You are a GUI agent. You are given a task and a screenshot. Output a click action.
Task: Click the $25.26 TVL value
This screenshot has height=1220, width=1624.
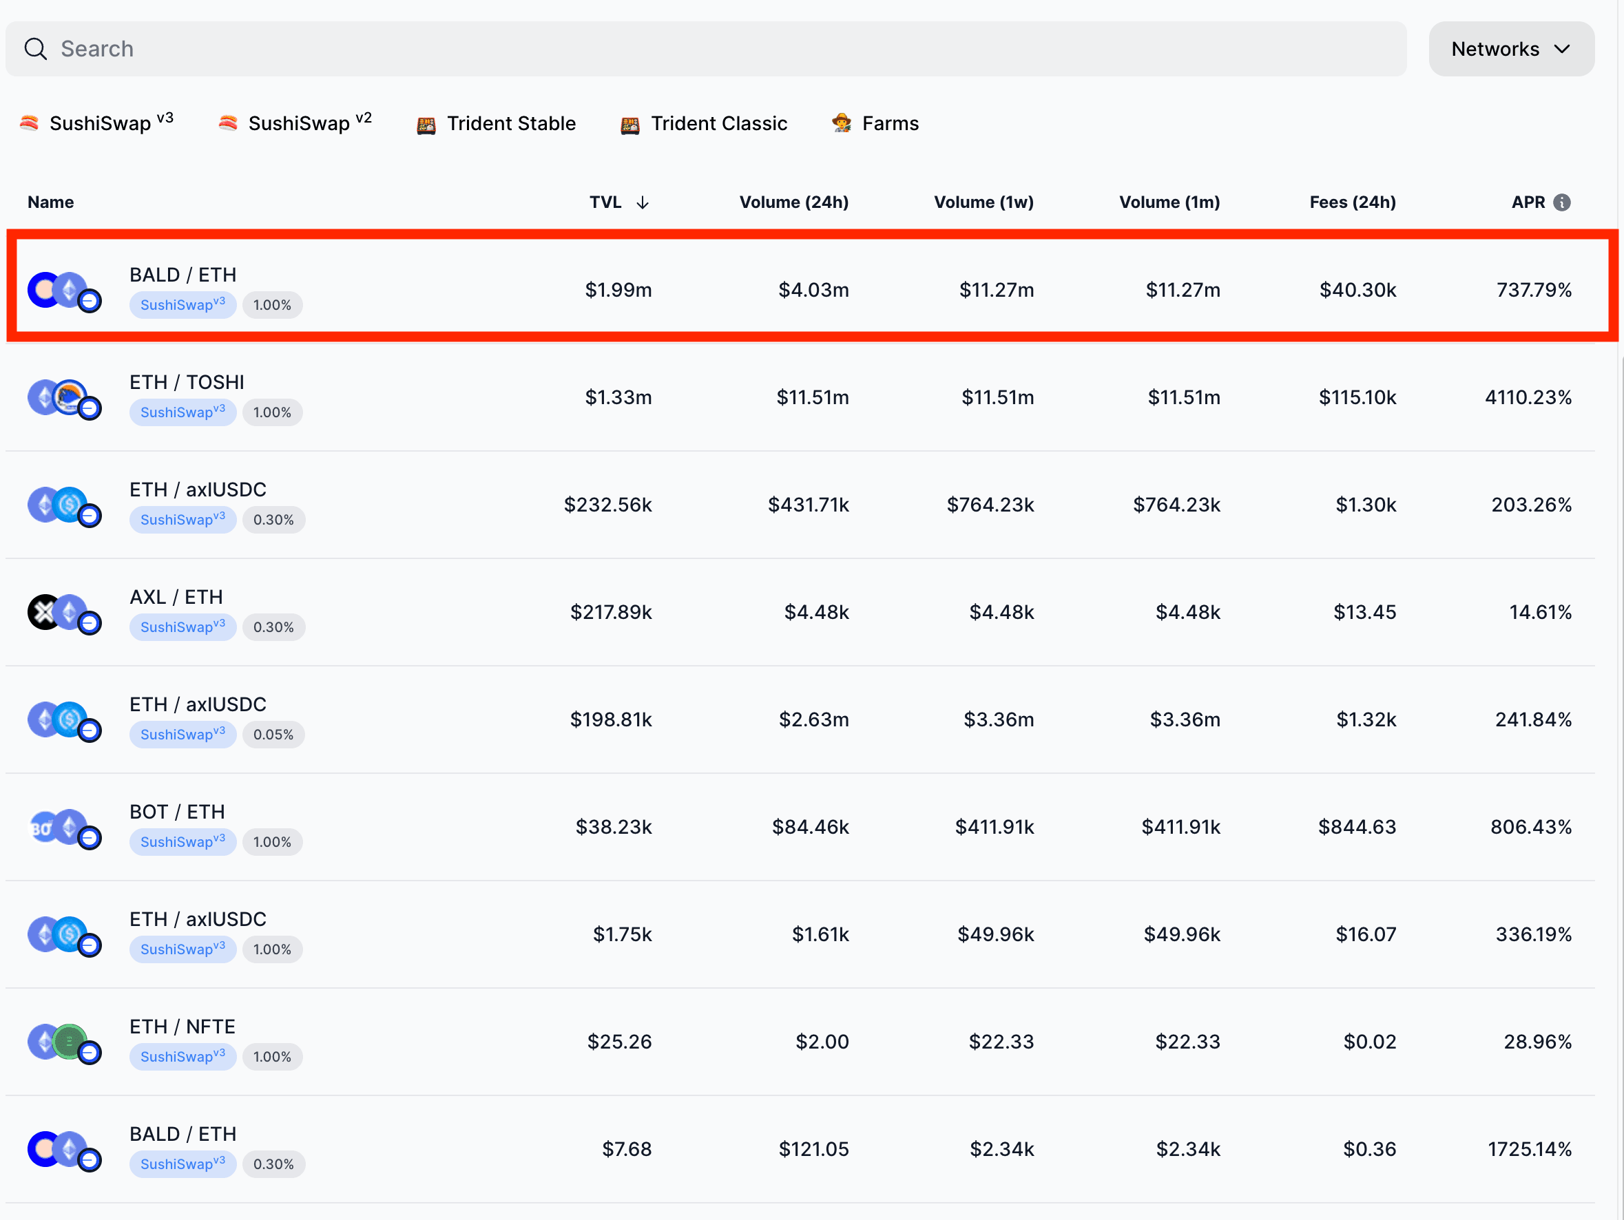619,1042
